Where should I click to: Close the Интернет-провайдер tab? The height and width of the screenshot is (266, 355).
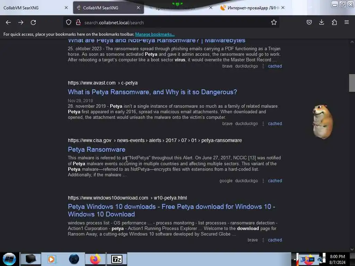[x=283, y=8]
